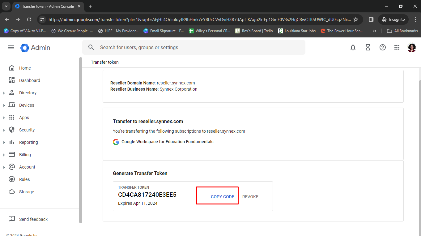Click the Security shield icon
Image resolution: width=421 pixels, height=236 pixels.
12,130
